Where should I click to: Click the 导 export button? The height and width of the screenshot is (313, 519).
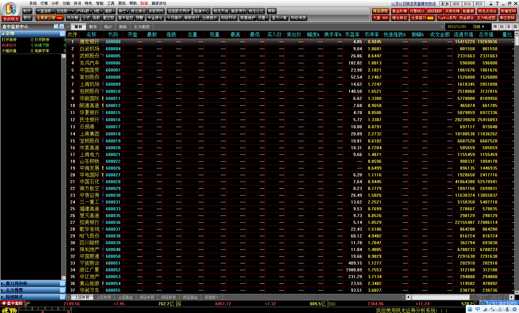tap(509, 27)
